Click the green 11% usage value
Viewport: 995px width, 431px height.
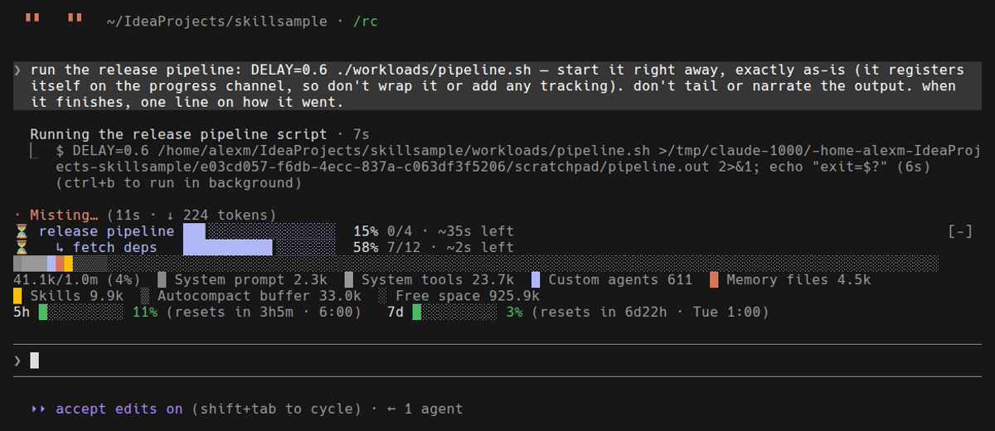click(145, 312)
